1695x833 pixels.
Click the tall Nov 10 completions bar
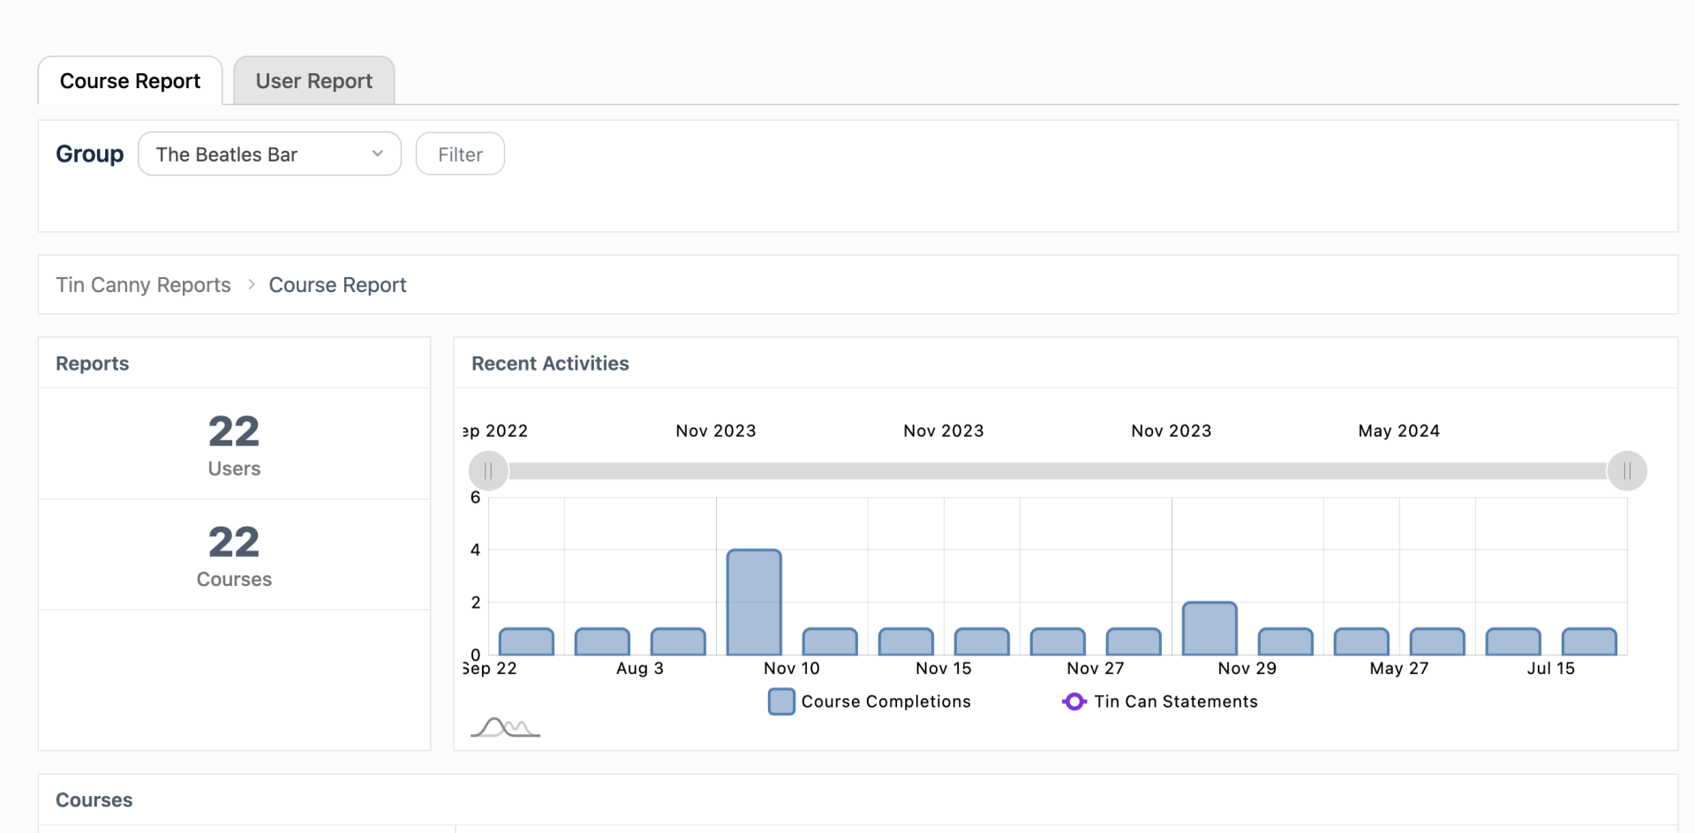[x=754, y=603]
